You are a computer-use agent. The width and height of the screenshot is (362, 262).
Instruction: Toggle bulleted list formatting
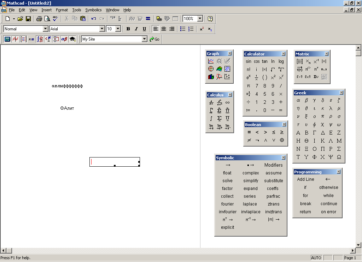point(183,29)
